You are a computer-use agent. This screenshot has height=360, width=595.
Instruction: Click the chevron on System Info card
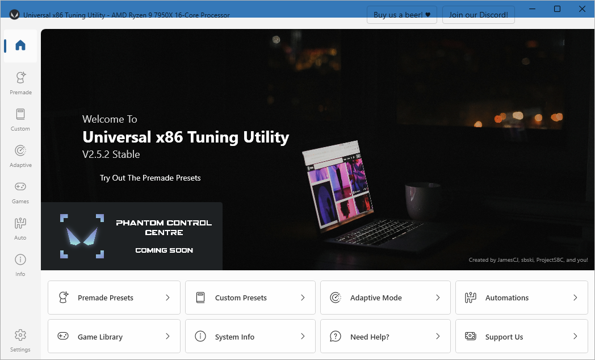pos(303,336)
